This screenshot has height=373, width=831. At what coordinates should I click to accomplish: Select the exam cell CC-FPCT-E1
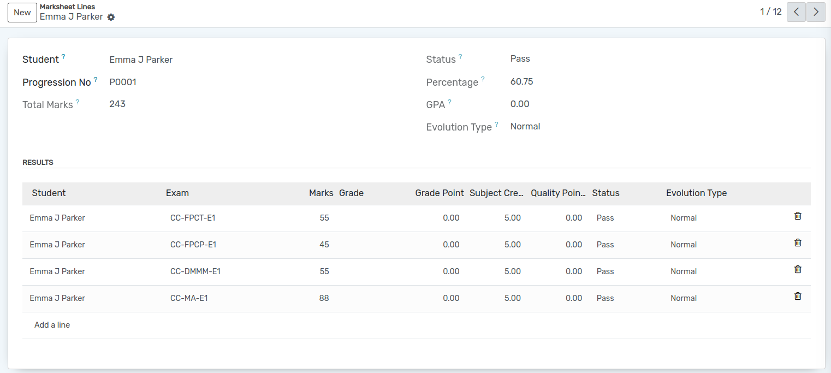[x=193, y=218]
